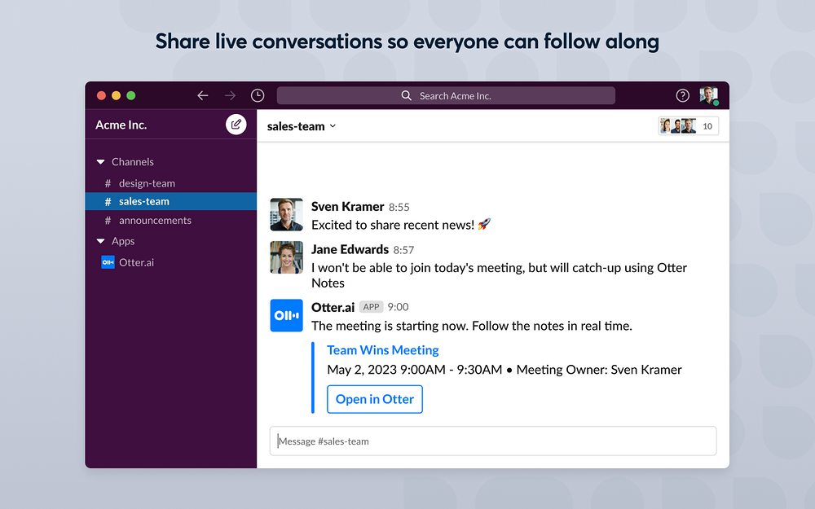Click the compose new message icon
The height and width of the screenshot is (509, 815).
point(236,125)
